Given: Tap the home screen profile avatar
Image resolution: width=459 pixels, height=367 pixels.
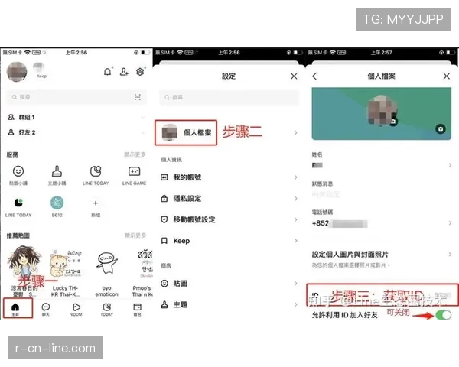Looking at the screenshot, I should tap(17, 72).
